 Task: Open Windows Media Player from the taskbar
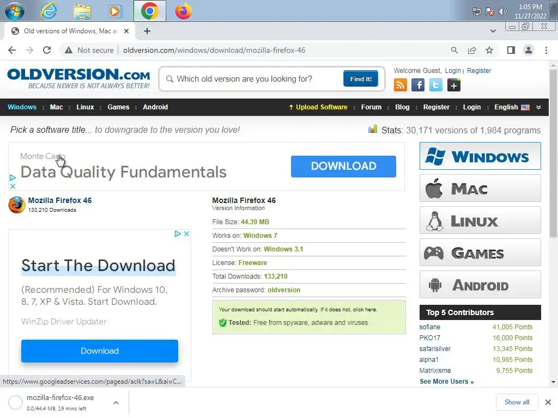(114, 11)
